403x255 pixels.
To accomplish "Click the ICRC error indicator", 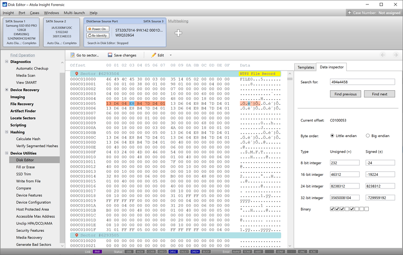I will [x=313, y=251].
